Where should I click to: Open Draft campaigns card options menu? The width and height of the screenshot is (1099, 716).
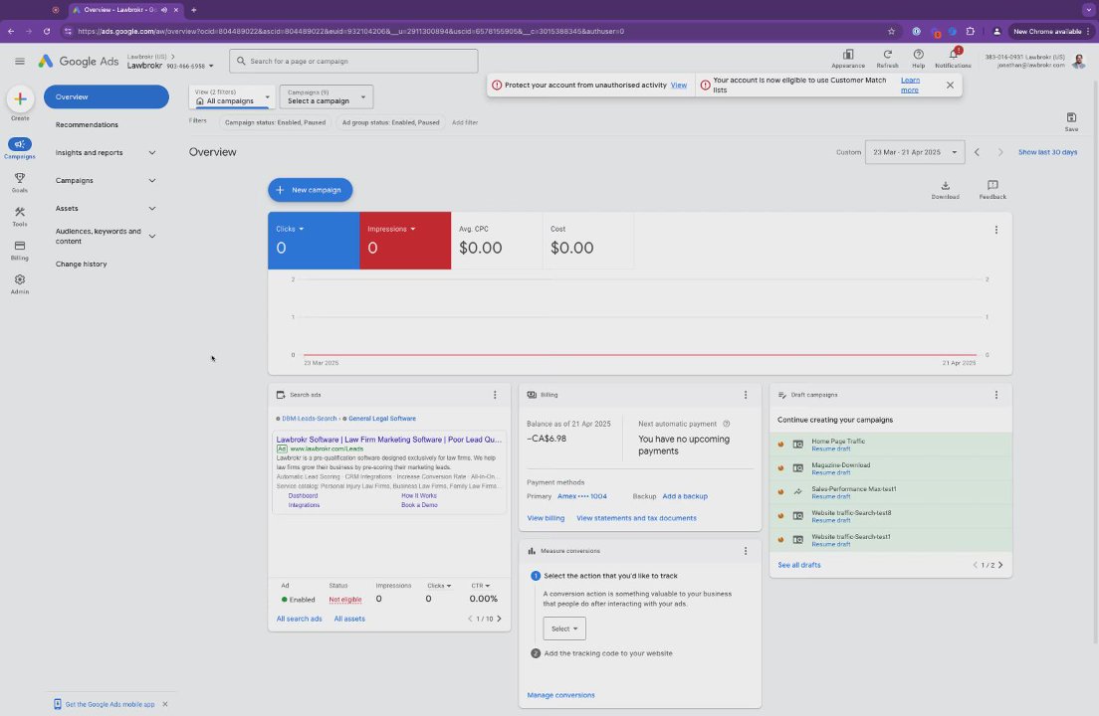coord(995,395)
